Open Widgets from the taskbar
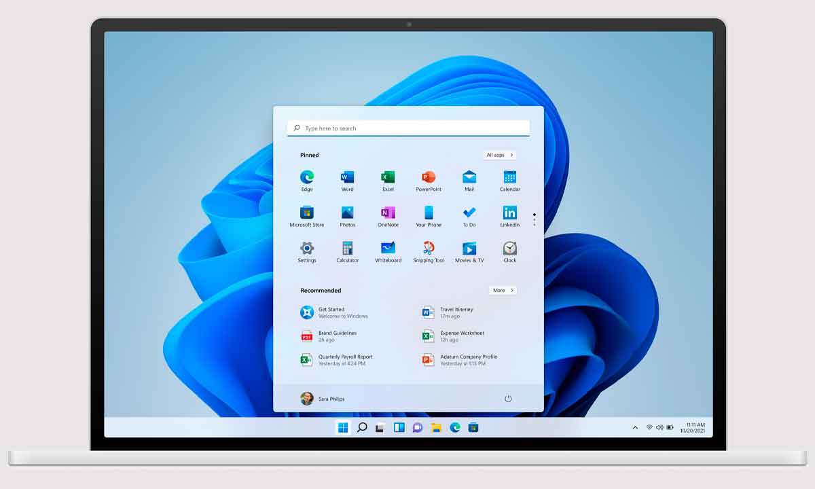Screen dimensions: 815x489 coord(399,427)
